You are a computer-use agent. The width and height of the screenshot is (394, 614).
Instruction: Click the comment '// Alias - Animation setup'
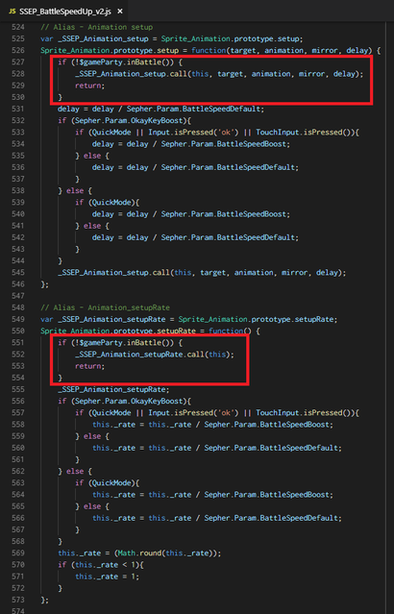[x=97, y=27]
